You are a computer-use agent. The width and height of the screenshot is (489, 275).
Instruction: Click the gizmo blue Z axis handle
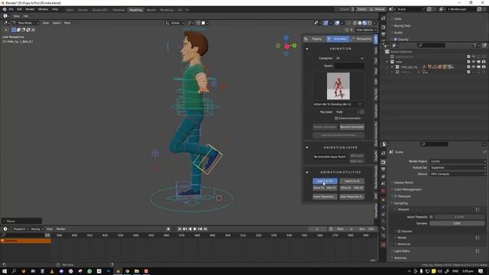(286, 37)
